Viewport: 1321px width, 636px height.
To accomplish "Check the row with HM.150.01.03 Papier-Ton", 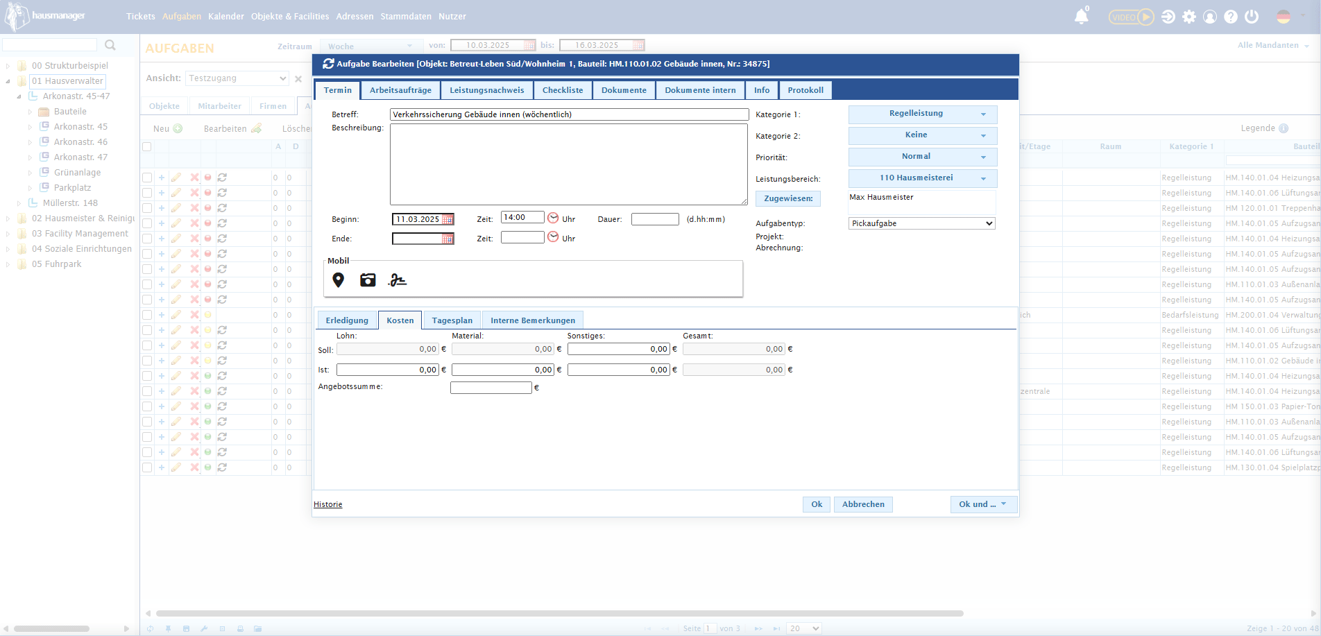I will 147,406.
